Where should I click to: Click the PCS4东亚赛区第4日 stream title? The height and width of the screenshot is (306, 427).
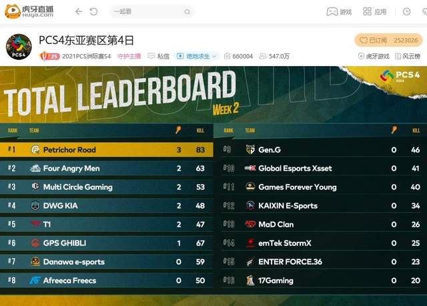tap(86, 40)
